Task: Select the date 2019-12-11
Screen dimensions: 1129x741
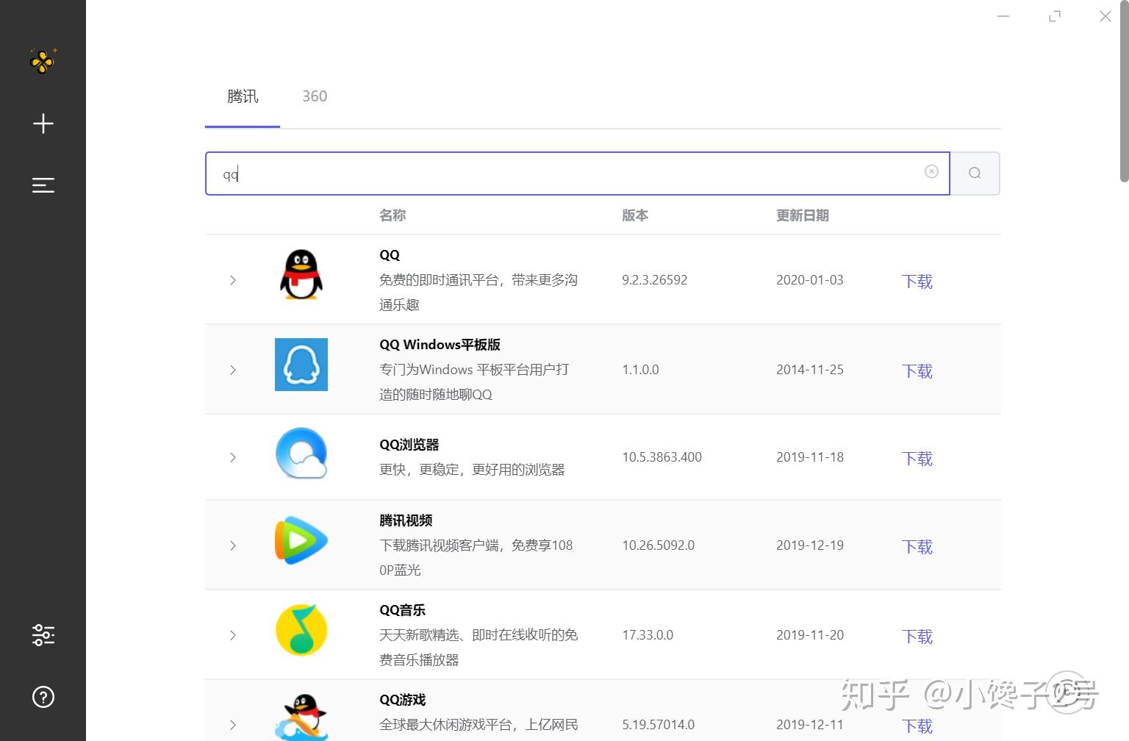Action: pos(810,725)
